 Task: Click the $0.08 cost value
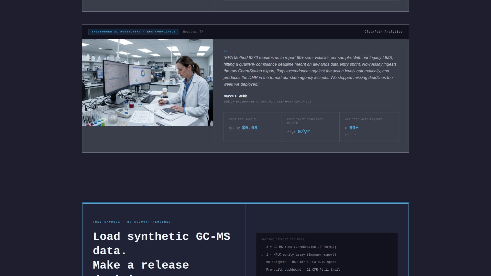[x=250, y=128]
